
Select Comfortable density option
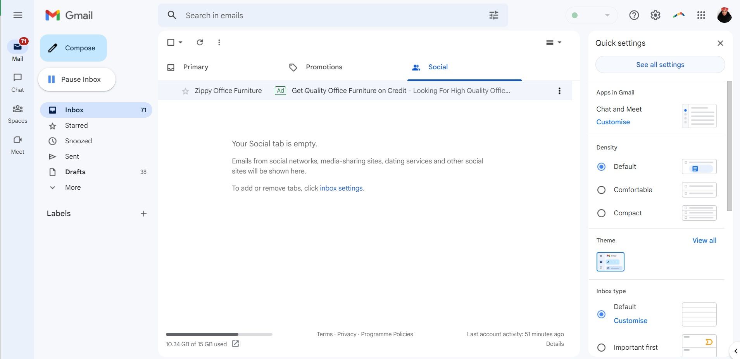[602, 190]
